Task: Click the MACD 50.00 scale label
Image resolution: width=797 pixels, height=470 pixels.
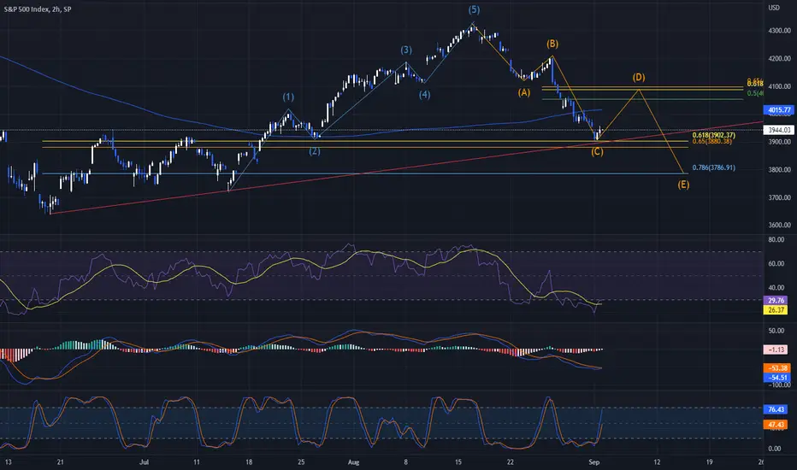Action: pos(776,331)
